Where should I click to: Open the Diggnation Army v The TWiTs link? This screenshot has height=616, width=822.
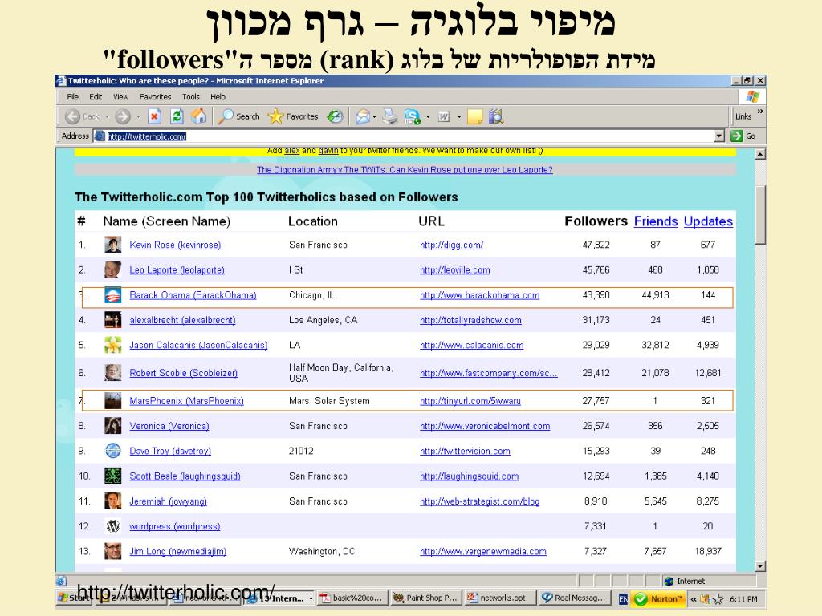tap(405, 170)
